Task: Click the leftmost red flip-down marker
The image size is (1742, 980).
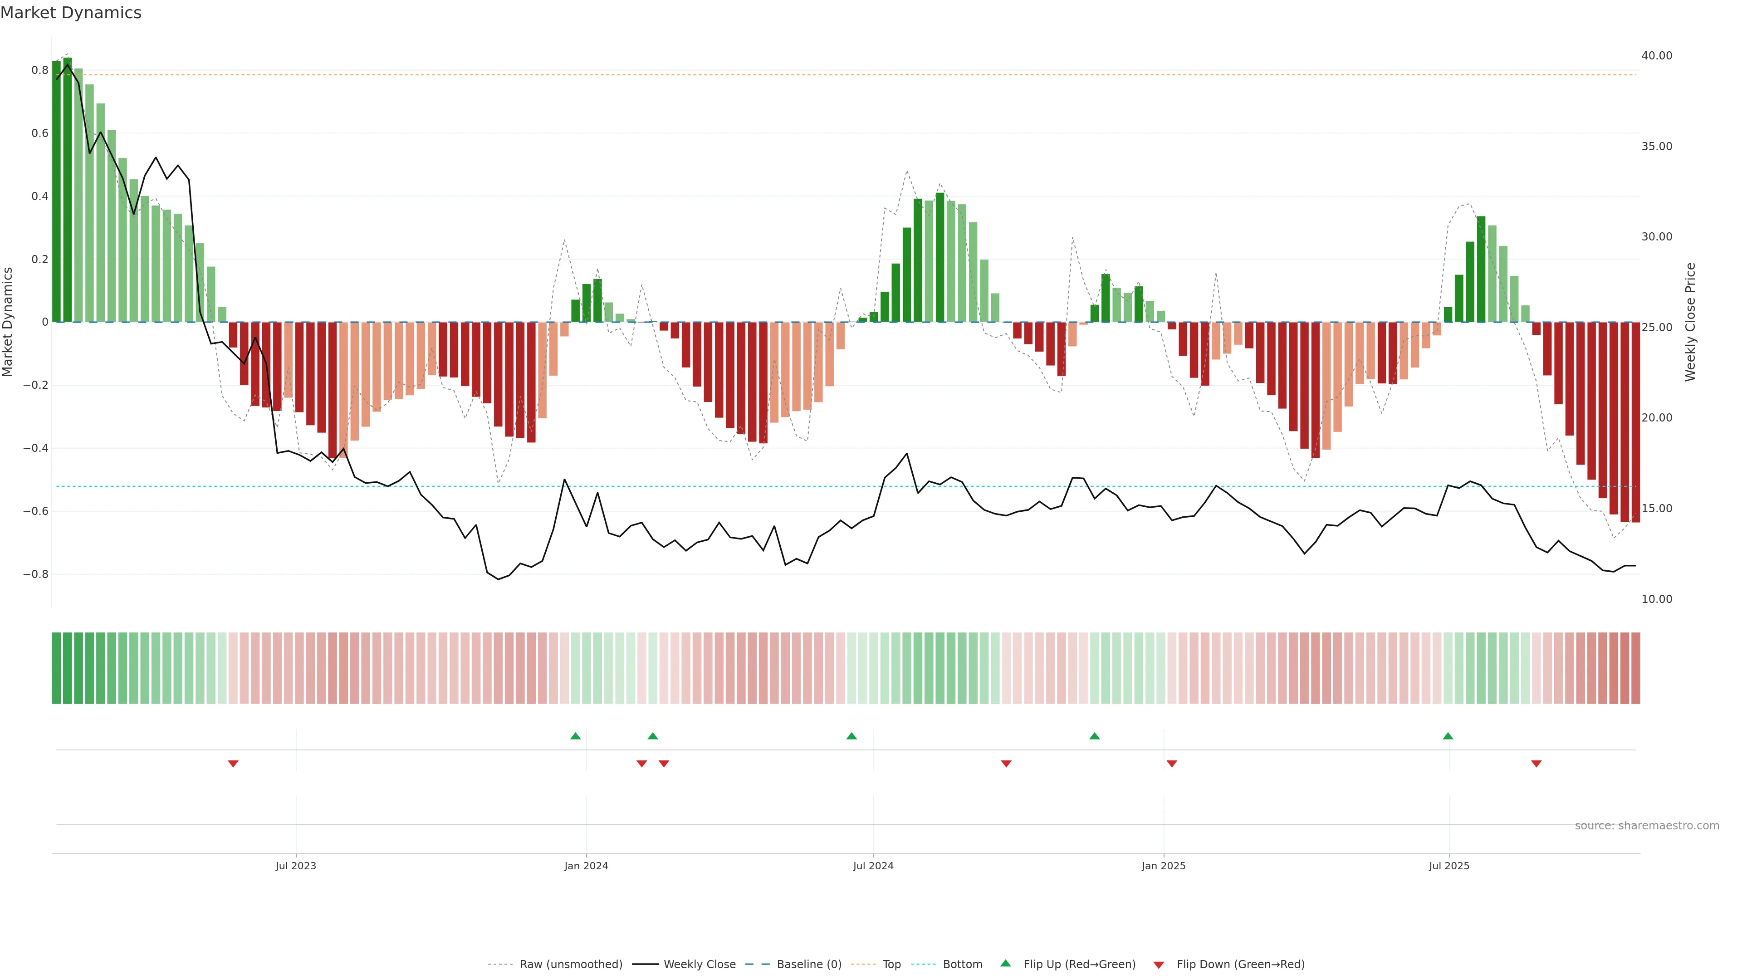Action: (233, 764)
